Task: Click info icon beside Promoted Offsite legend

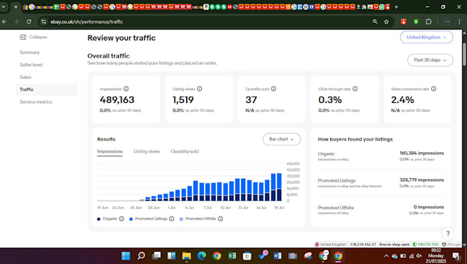Action: (x=220, y=219)
